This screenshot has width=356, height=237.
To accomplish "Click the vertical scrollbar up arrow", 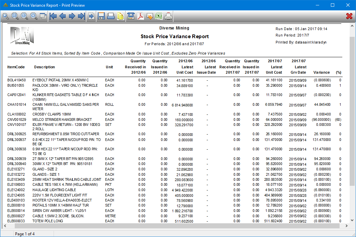I will (352, 26).
